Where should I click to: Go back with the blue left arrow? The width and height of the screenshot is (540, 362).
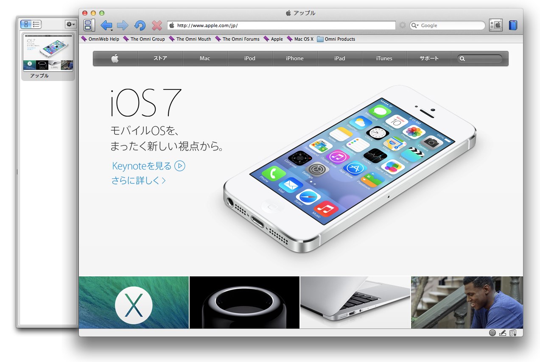tap(106, 25)
